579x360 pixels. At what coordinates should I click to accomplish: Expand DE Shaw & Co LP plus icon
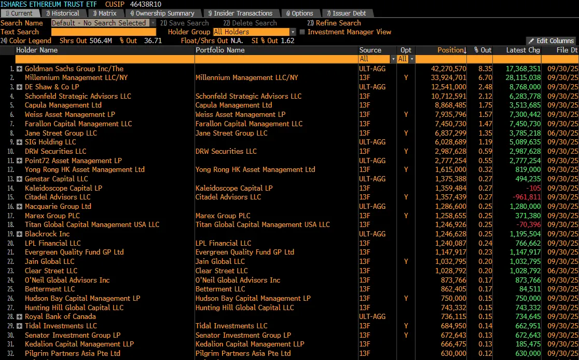click(x=19, y=87)
